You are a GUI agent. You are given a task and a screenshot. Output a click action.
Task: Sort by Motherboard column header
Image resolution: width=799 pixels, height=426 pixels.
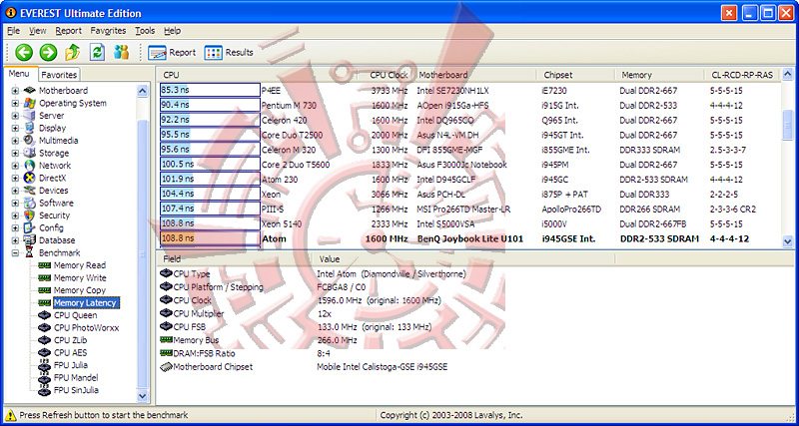tap(475, 75)
